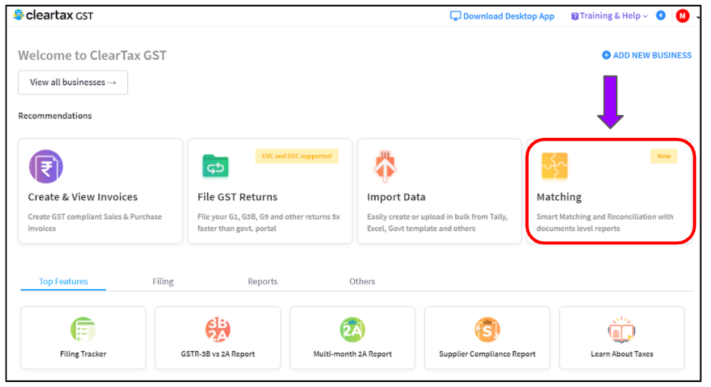Screen dimensions: 711x387
Task: Open the red M profile avatar
Action: pyautogui.click(x=682, y=16)
